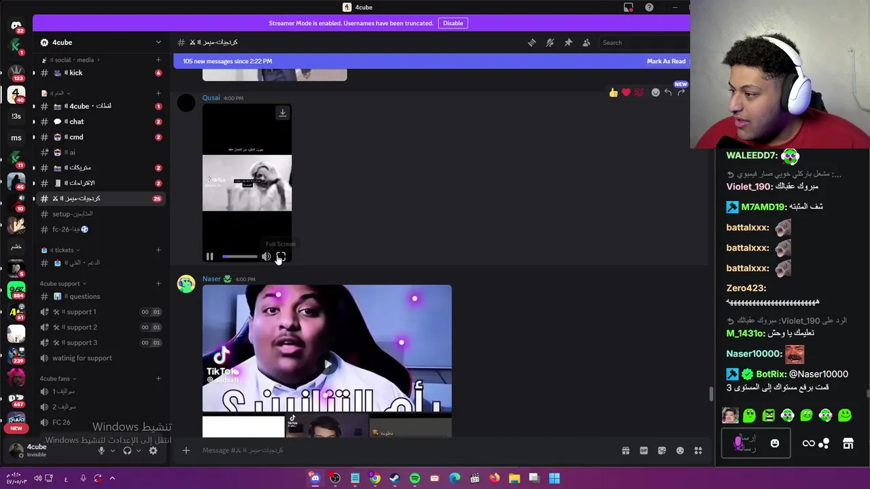Disable Streamer Mode using banner button
This screenshot has width=870, height=489.
click(453, 23)
